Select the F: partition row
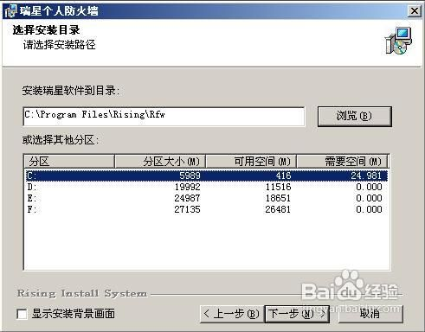This screenshot has width=425, height=332. coord(207,209)
